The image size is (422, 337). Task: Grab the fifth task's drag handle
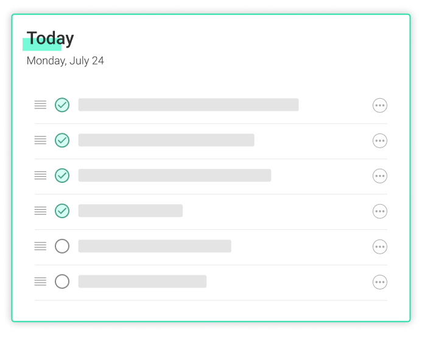pos(40,246)
